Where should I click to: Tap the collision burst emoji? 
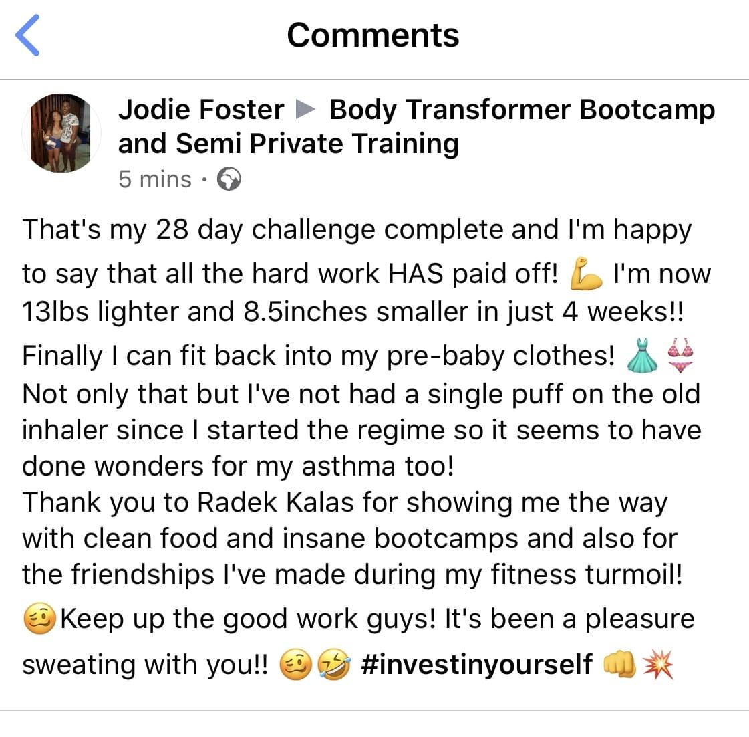pyautogui.click(x=658, y=665)
